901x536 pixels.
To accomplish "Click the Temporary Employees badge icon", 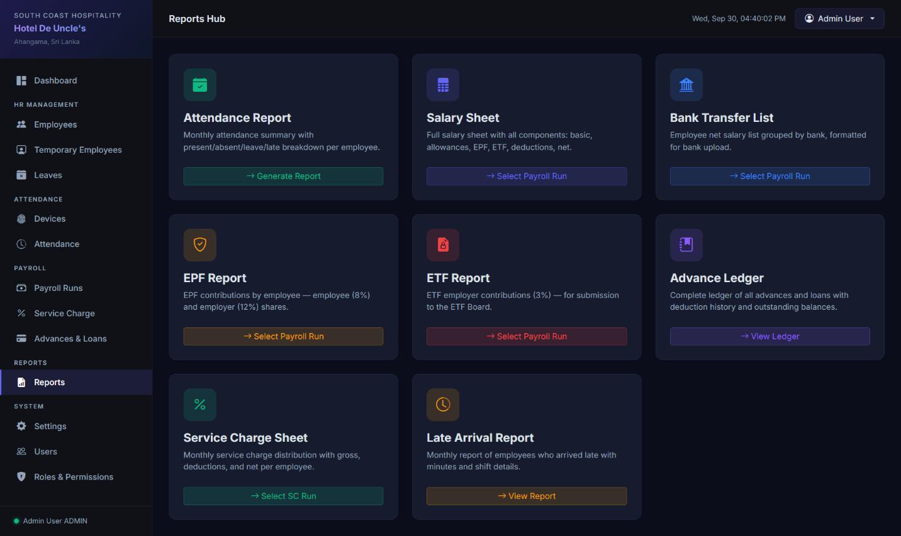I will 21,150.
